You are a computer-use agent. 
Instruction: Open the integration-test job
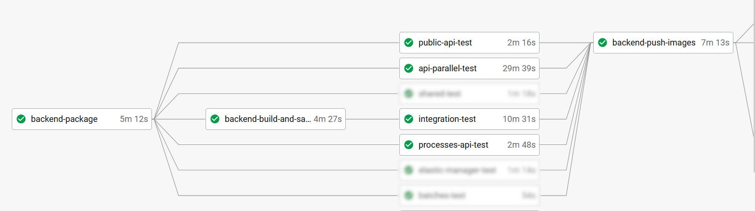447,119
